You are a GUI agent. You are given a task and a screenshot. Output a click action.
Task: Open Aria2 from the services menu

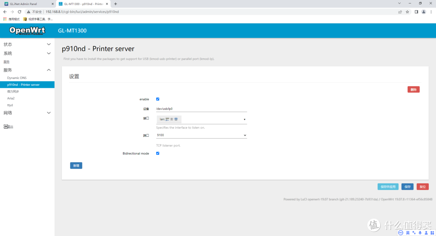11,98
